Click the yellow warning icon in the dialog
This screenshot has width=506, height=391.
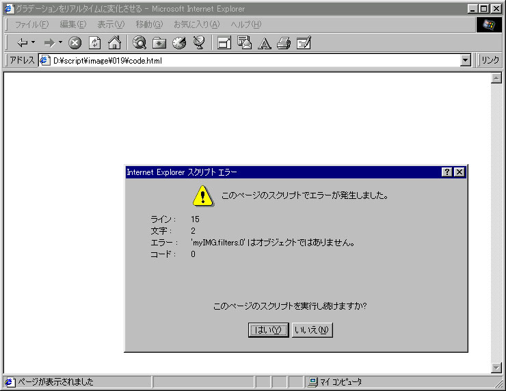tap(202, 196)
